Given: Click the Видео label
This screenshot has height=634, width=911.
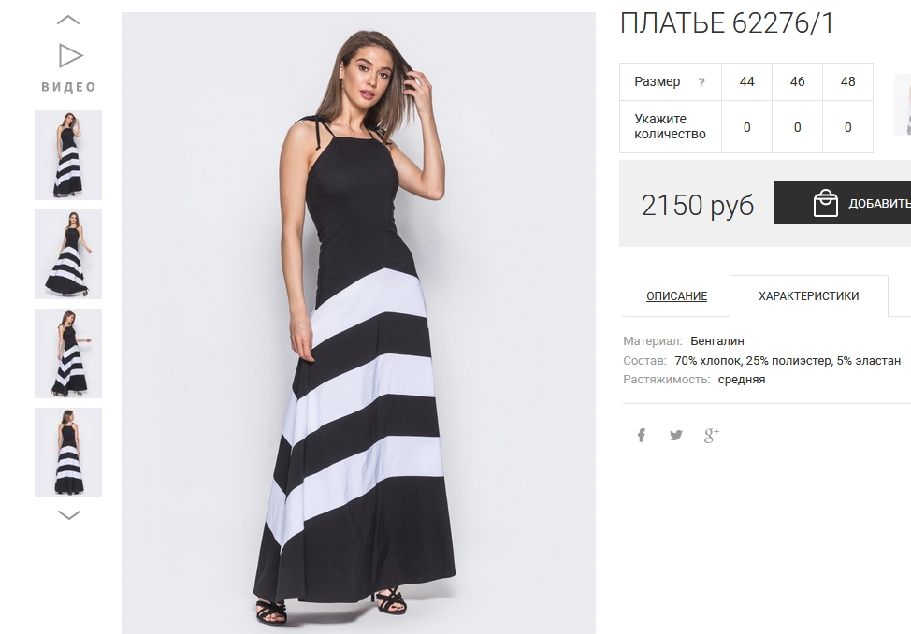Looking at the screenshot, I should point(68,87).
